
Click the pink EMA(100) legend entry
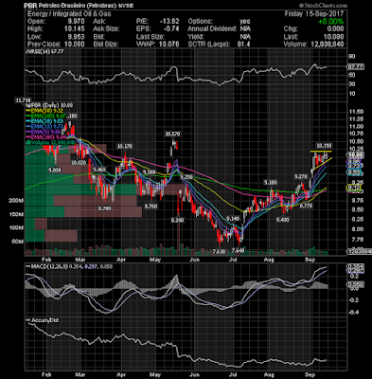[46, 137]
